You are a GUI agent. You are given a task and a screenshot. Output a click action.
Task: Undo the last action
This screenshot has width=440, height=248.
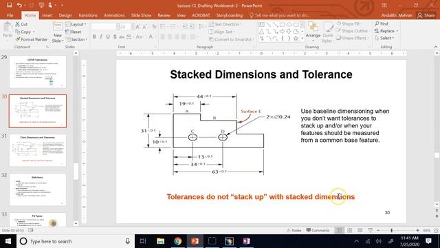[19, 5]
